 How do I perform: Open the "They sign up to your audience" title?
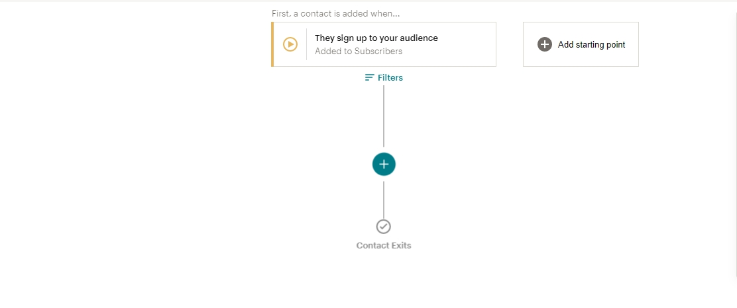point(376,38)
